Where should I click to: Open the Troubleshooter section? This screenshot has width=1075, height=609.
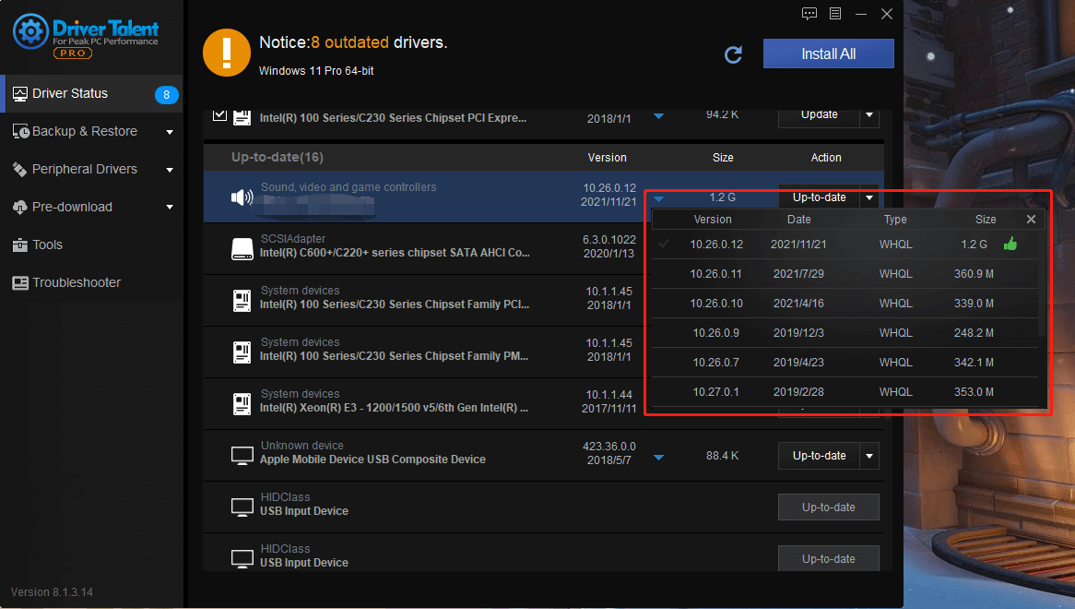click(92, 282)
